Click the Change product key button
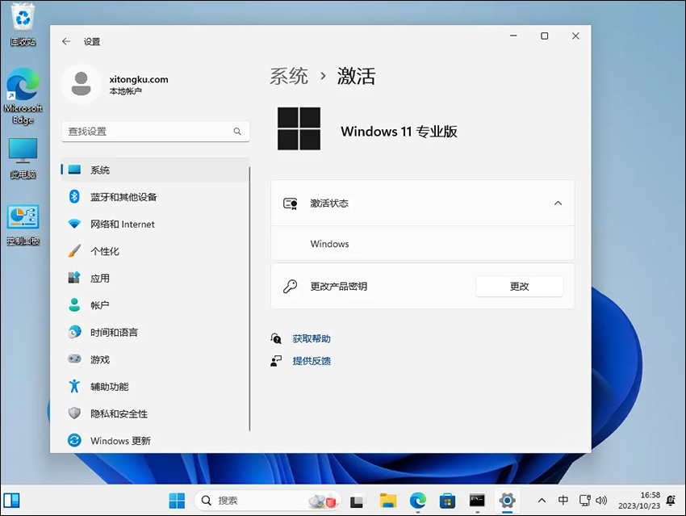The height and width of the screenshot is (516, 686). point(519,286)
